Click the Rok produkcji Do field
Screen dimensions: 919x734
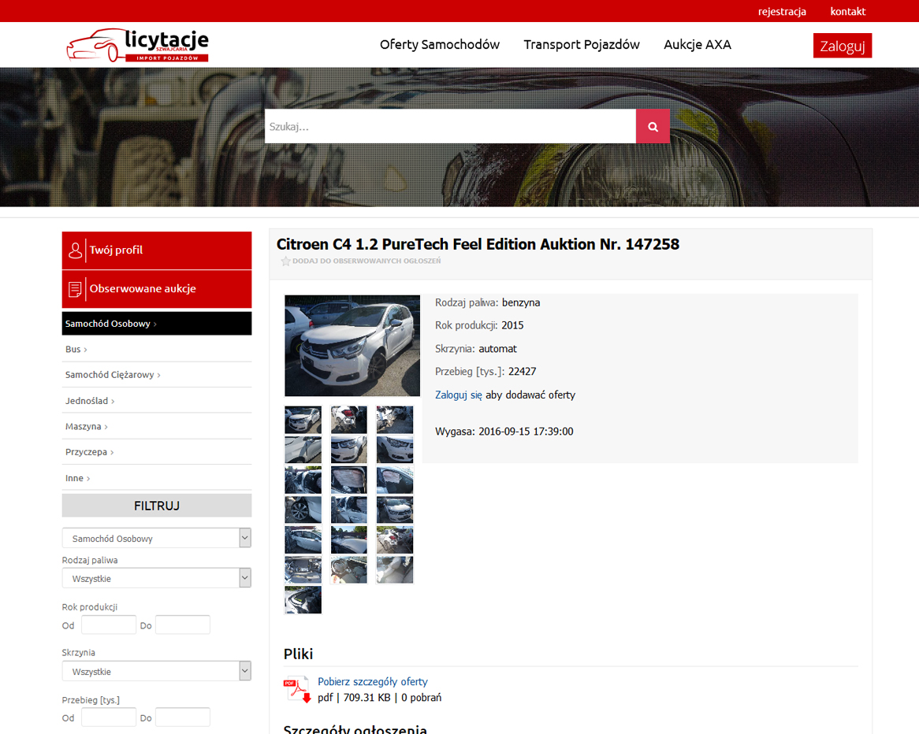click(183, 625)
